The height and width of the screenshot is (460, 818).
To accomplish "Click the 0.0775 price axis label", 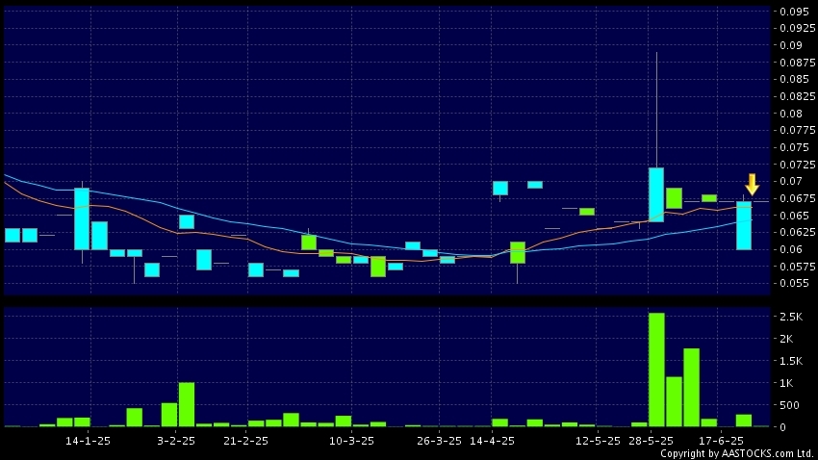I will [797, 130].
